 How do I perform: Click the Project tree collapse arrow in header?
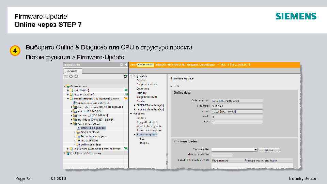126,65
